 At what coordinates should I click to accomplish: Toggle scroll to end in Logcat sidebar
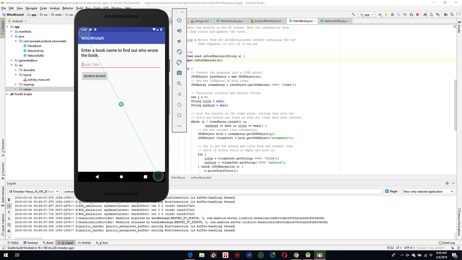coord(9,206)
